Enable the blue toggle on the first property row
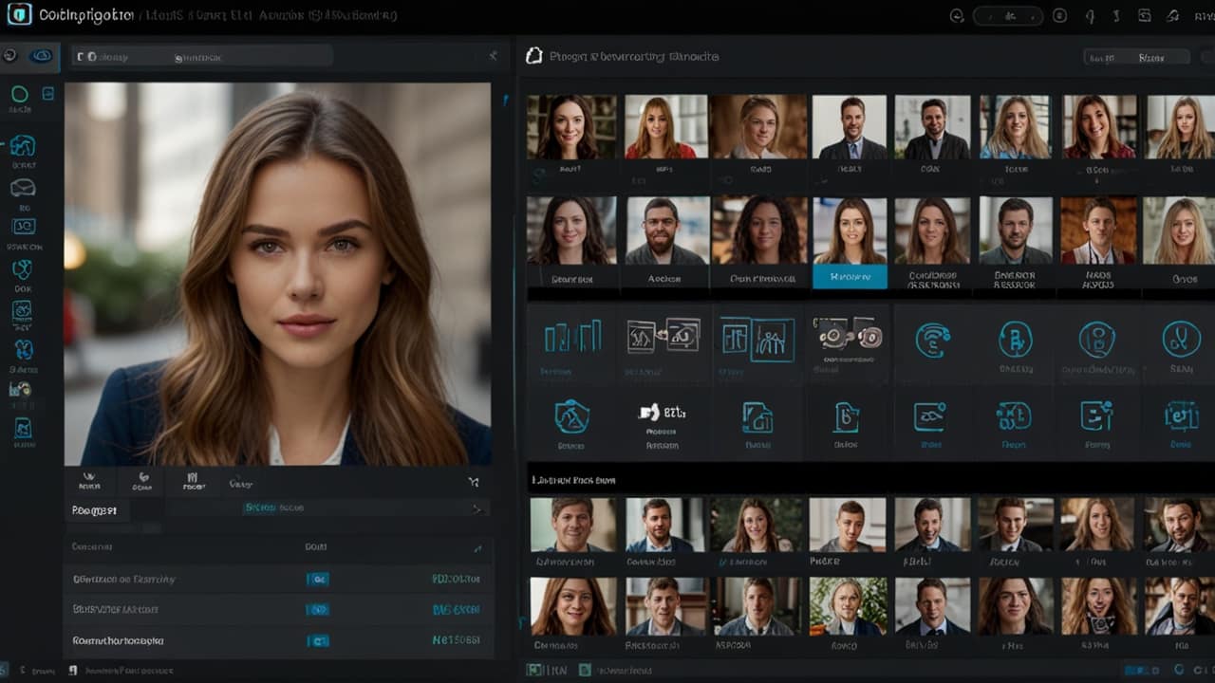 pos(319,579)
